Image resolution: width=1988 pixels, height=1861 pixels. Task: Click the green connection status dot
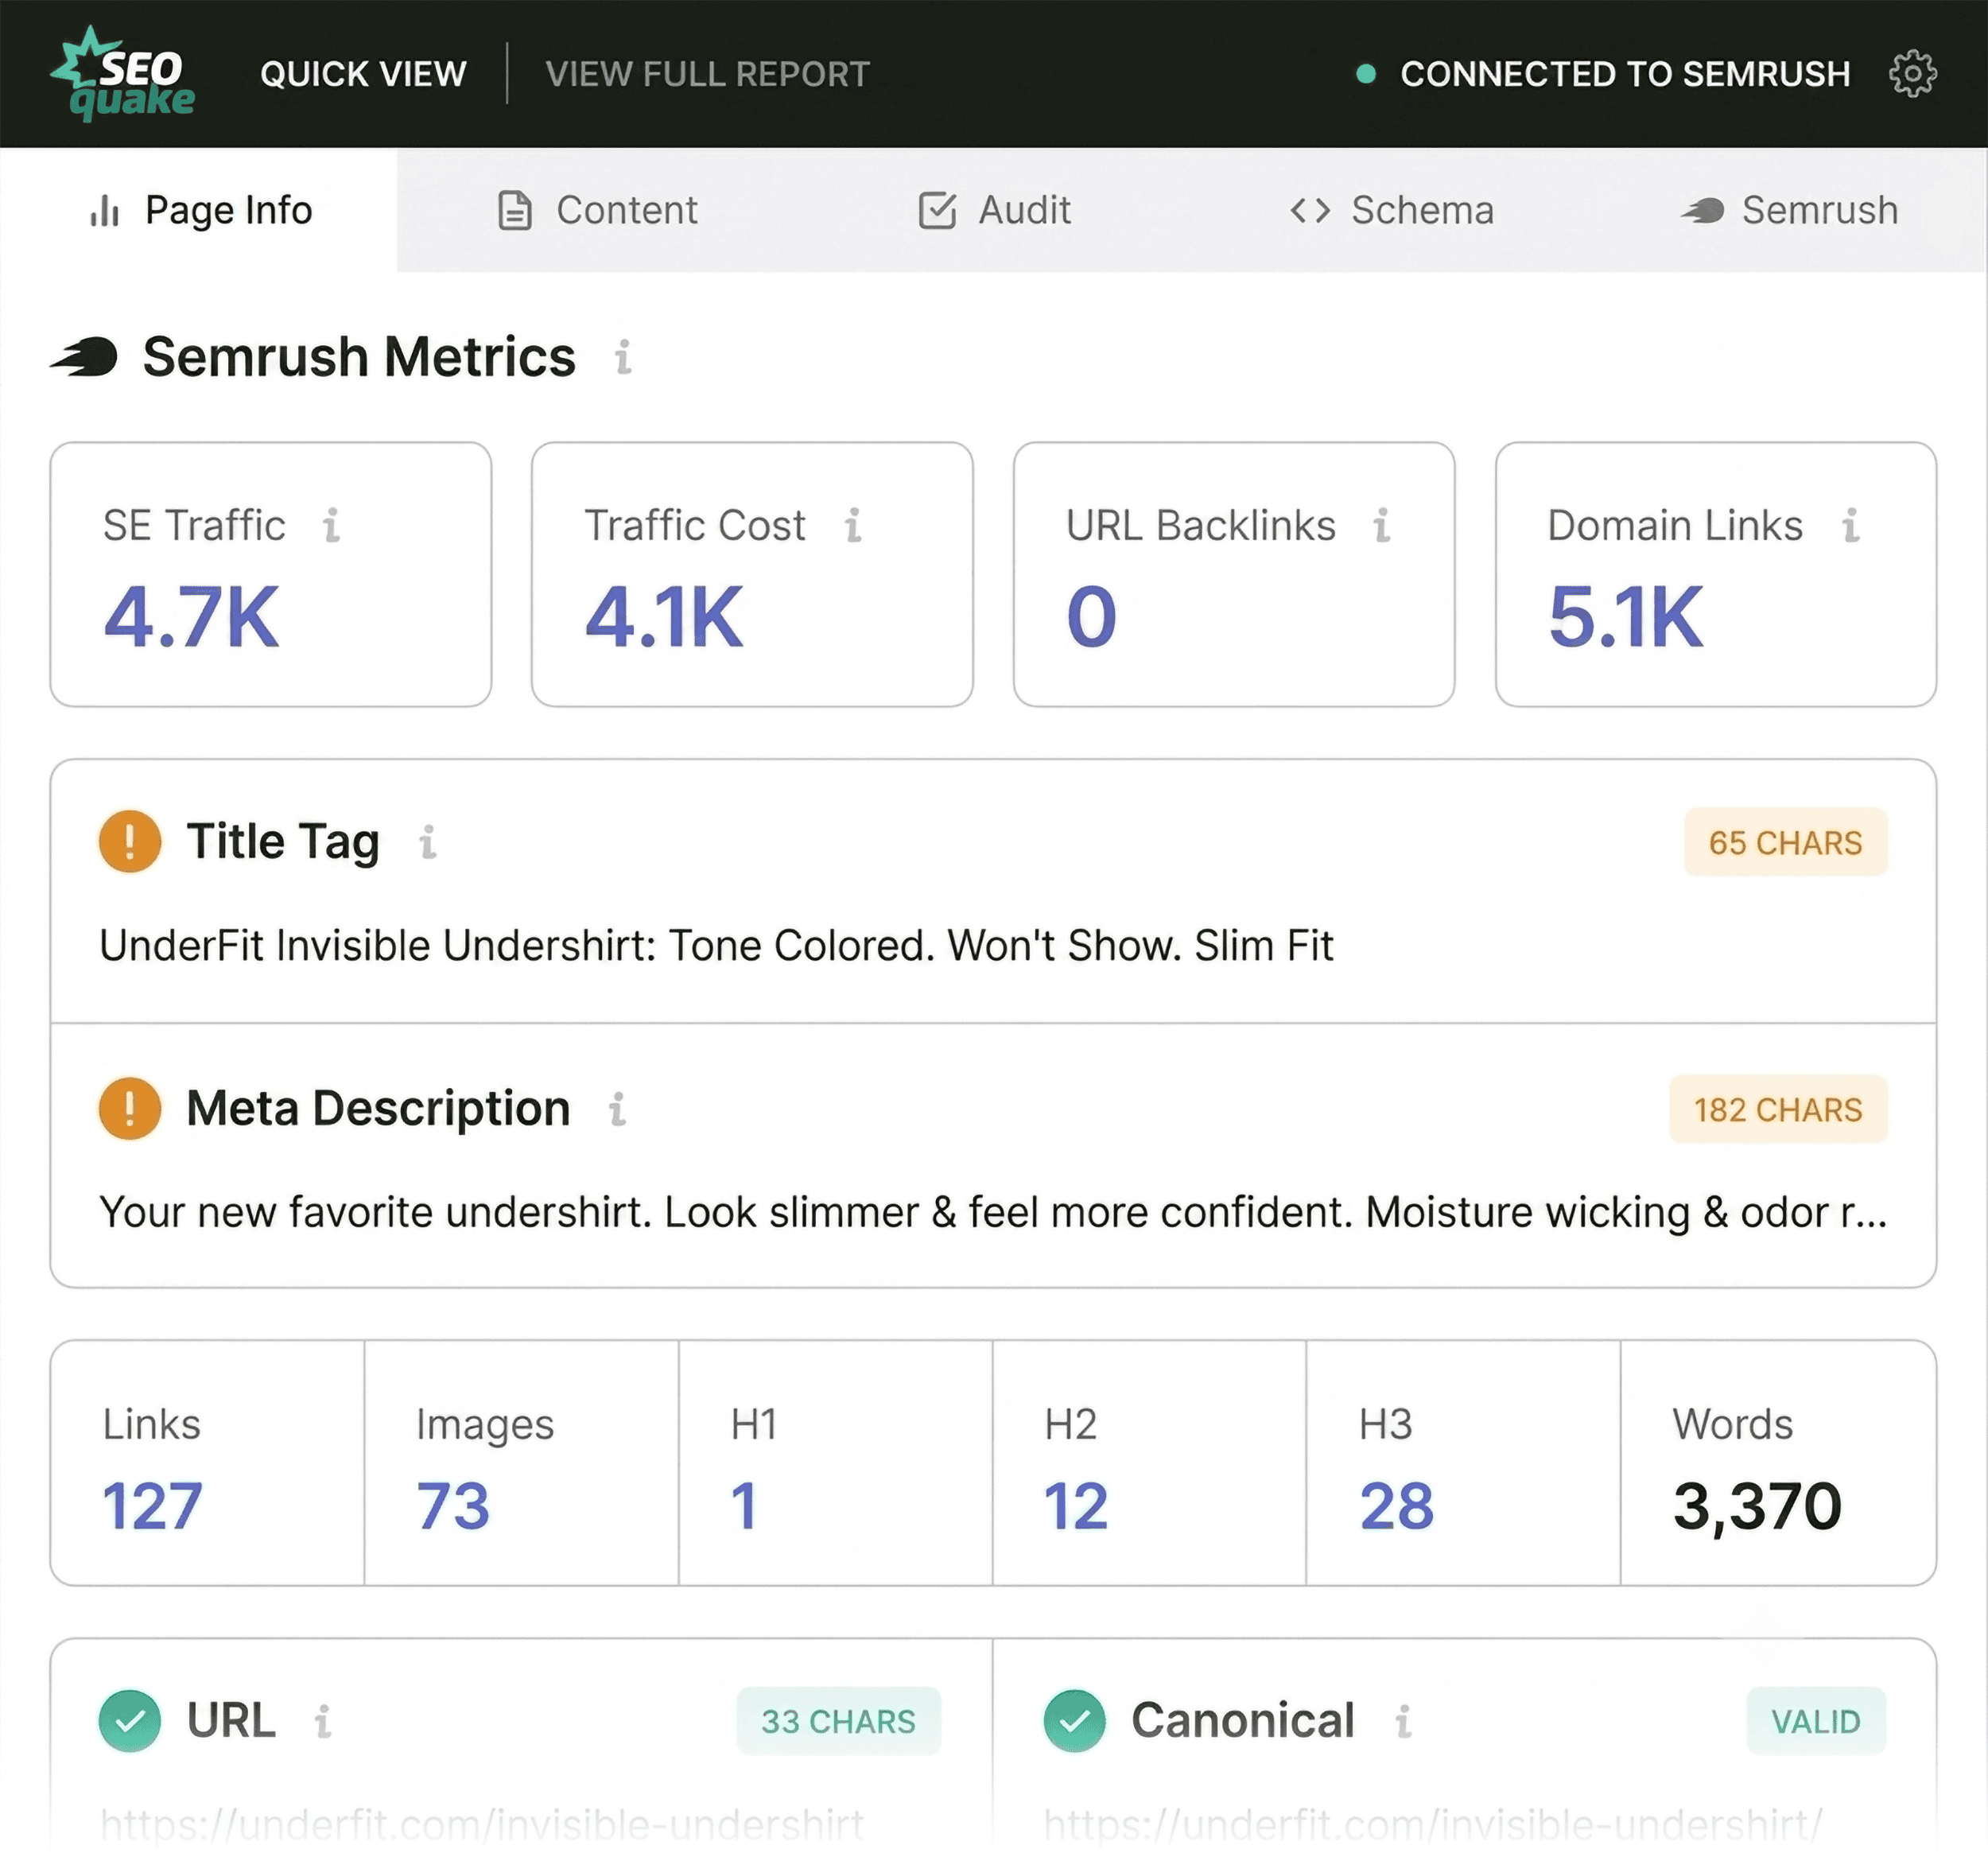[1365, 74]
